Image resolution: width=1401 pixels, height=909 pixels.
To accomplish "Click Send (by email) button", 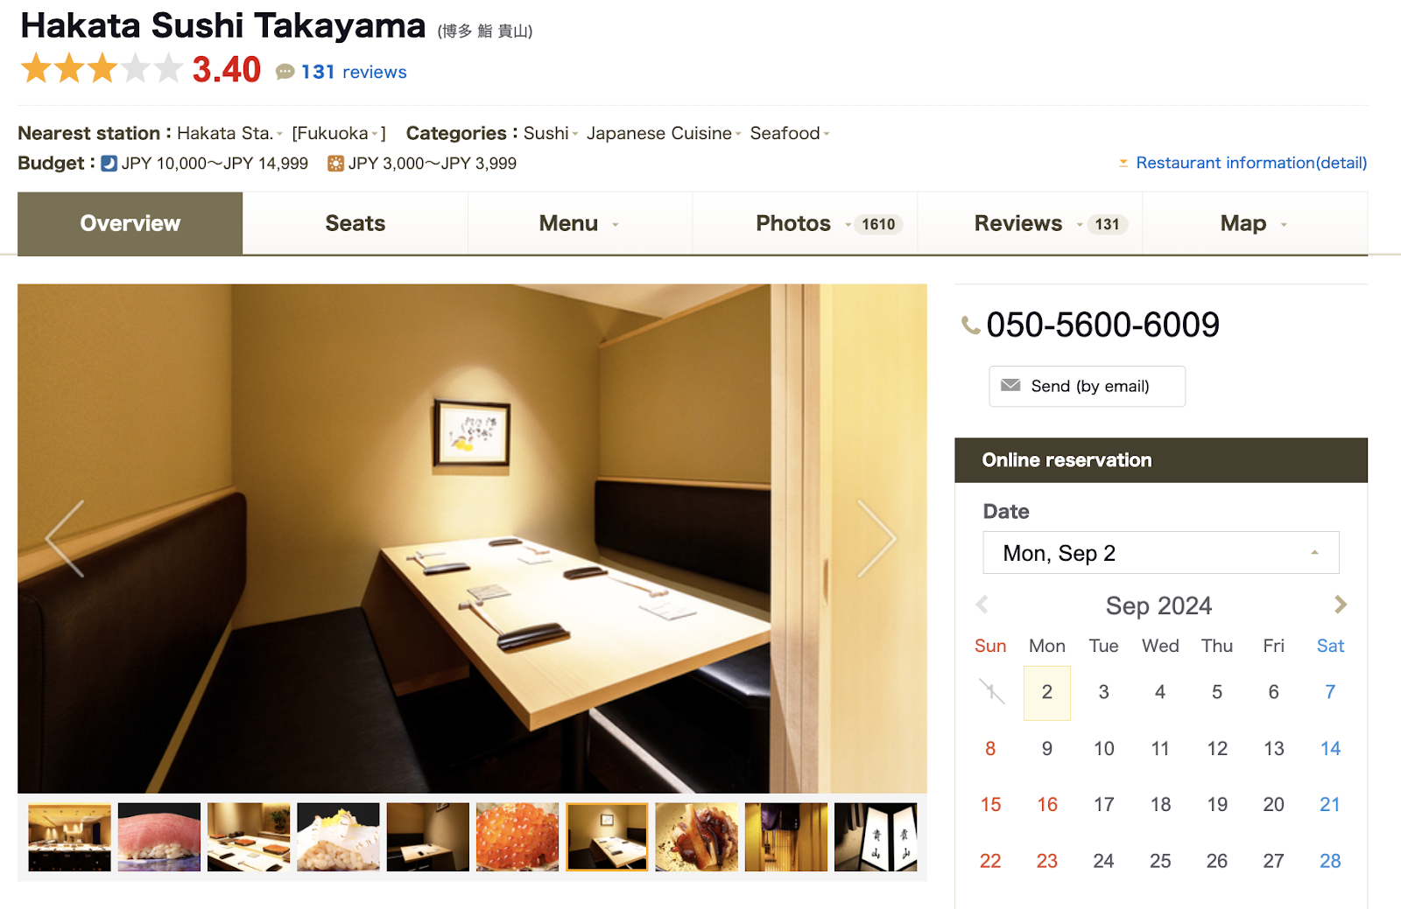I will (x=1087, y=386).
